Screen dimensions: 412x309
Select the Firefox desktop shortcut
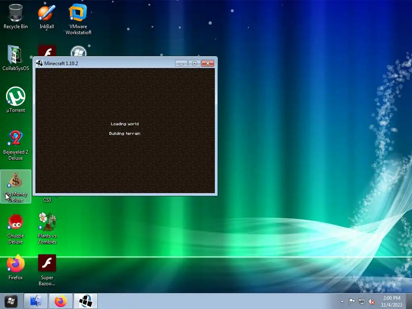click(16, 268)
